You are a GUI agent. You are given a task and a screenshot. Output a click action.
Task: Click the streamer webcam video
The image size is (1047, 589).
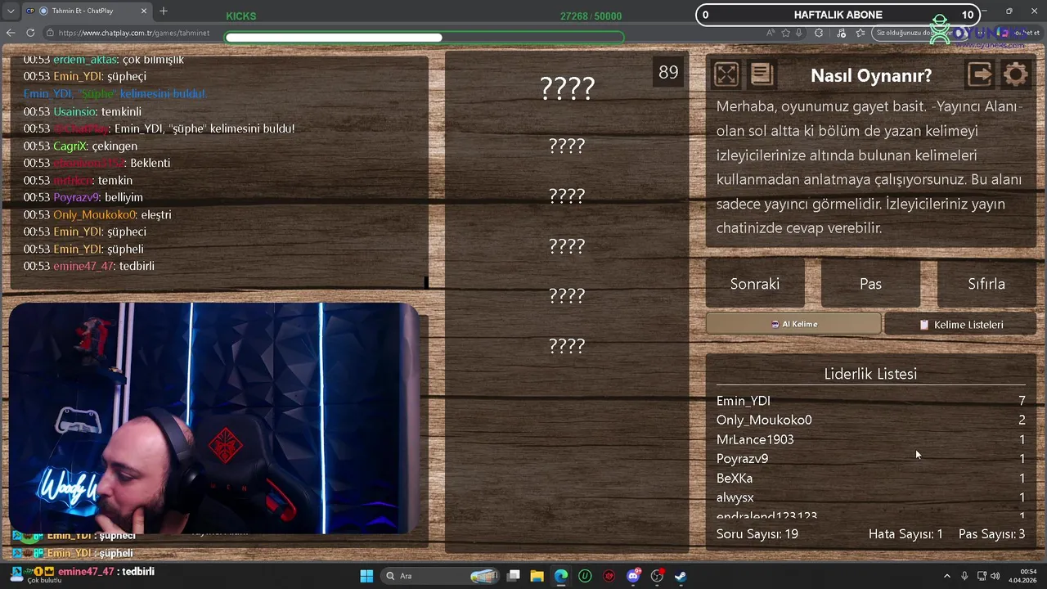coord(214,418)
